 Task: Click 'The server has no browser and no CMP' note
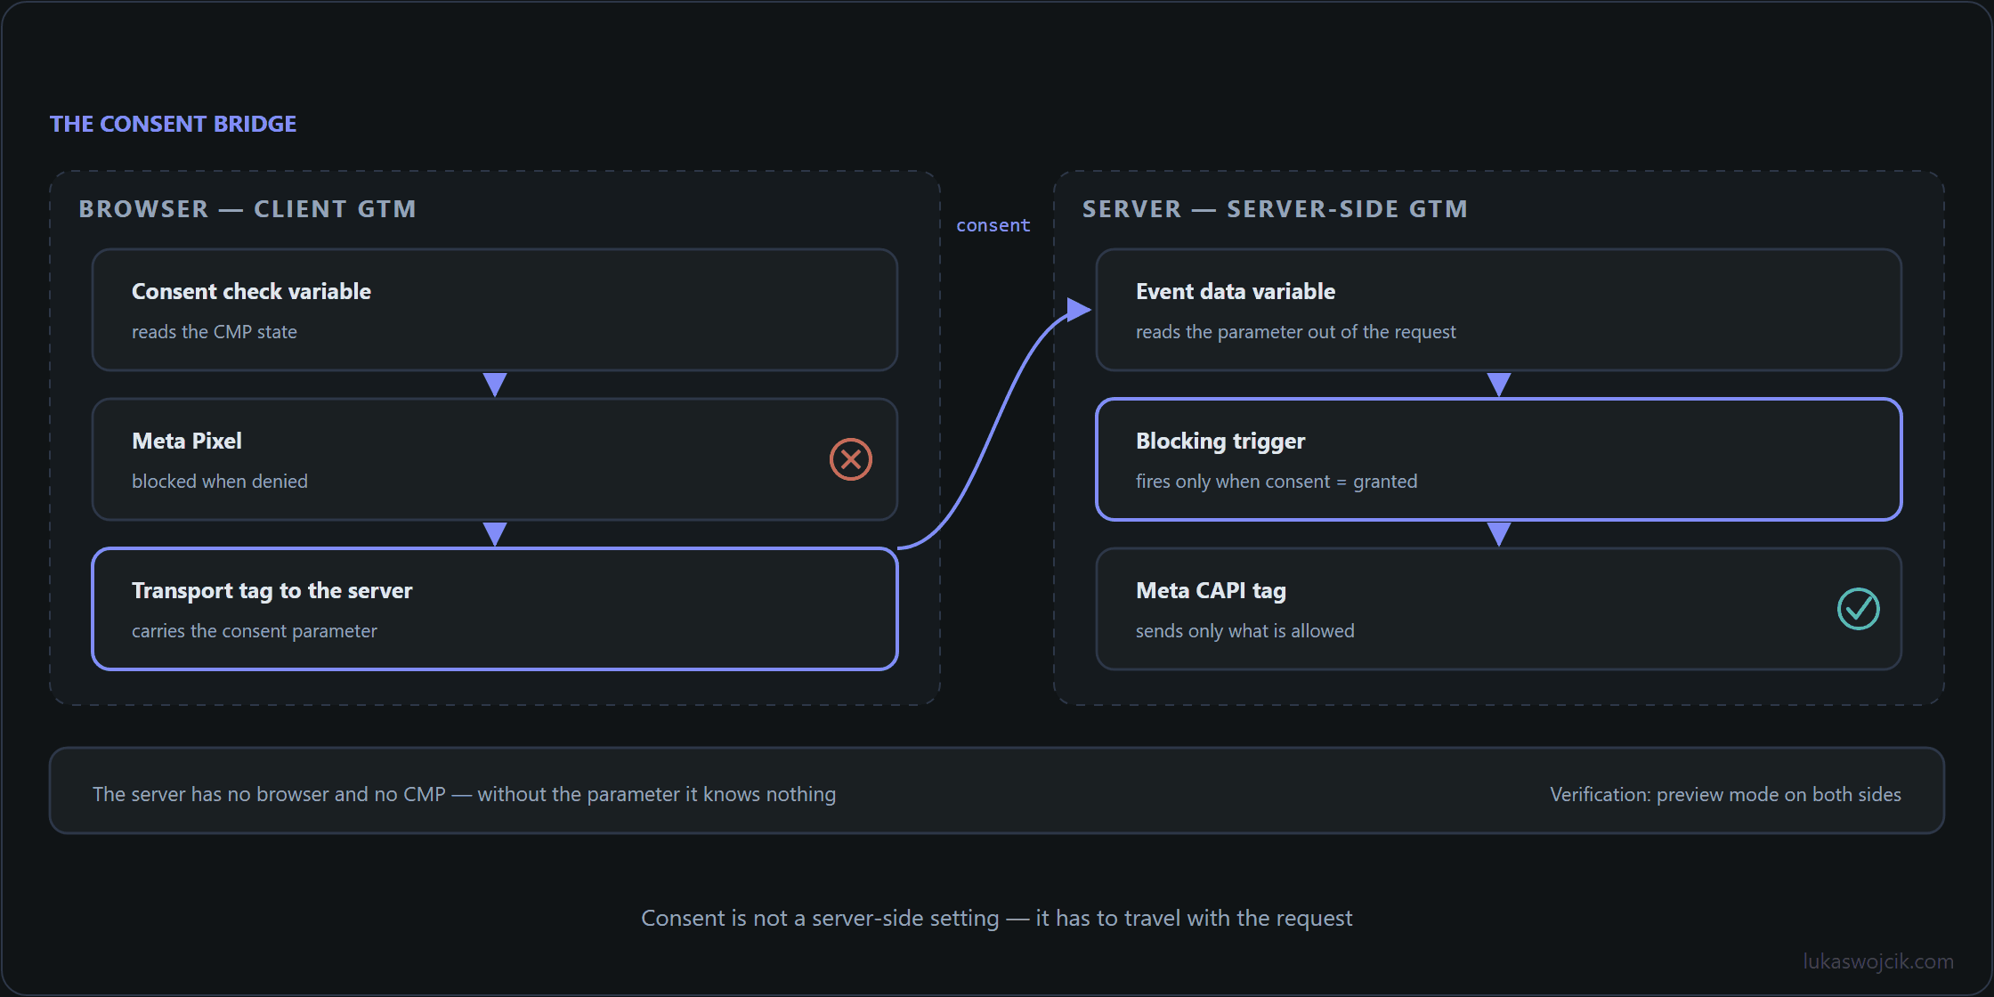(x=465, y=794)
